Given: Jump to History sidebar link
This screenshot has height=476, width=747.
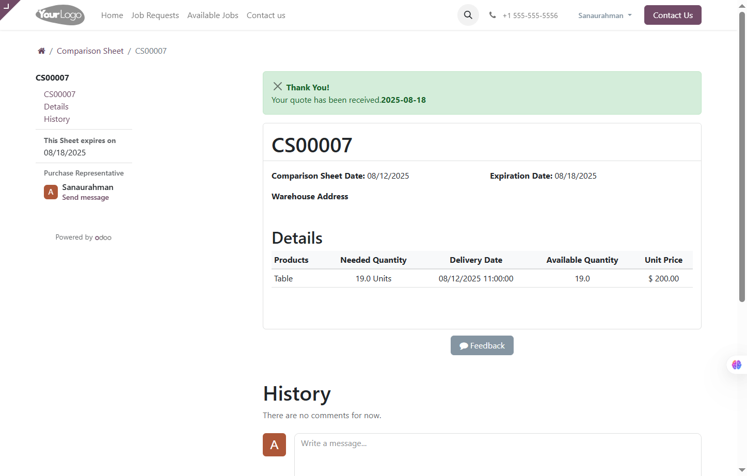Looking at the screenshot, I should 57,119.
